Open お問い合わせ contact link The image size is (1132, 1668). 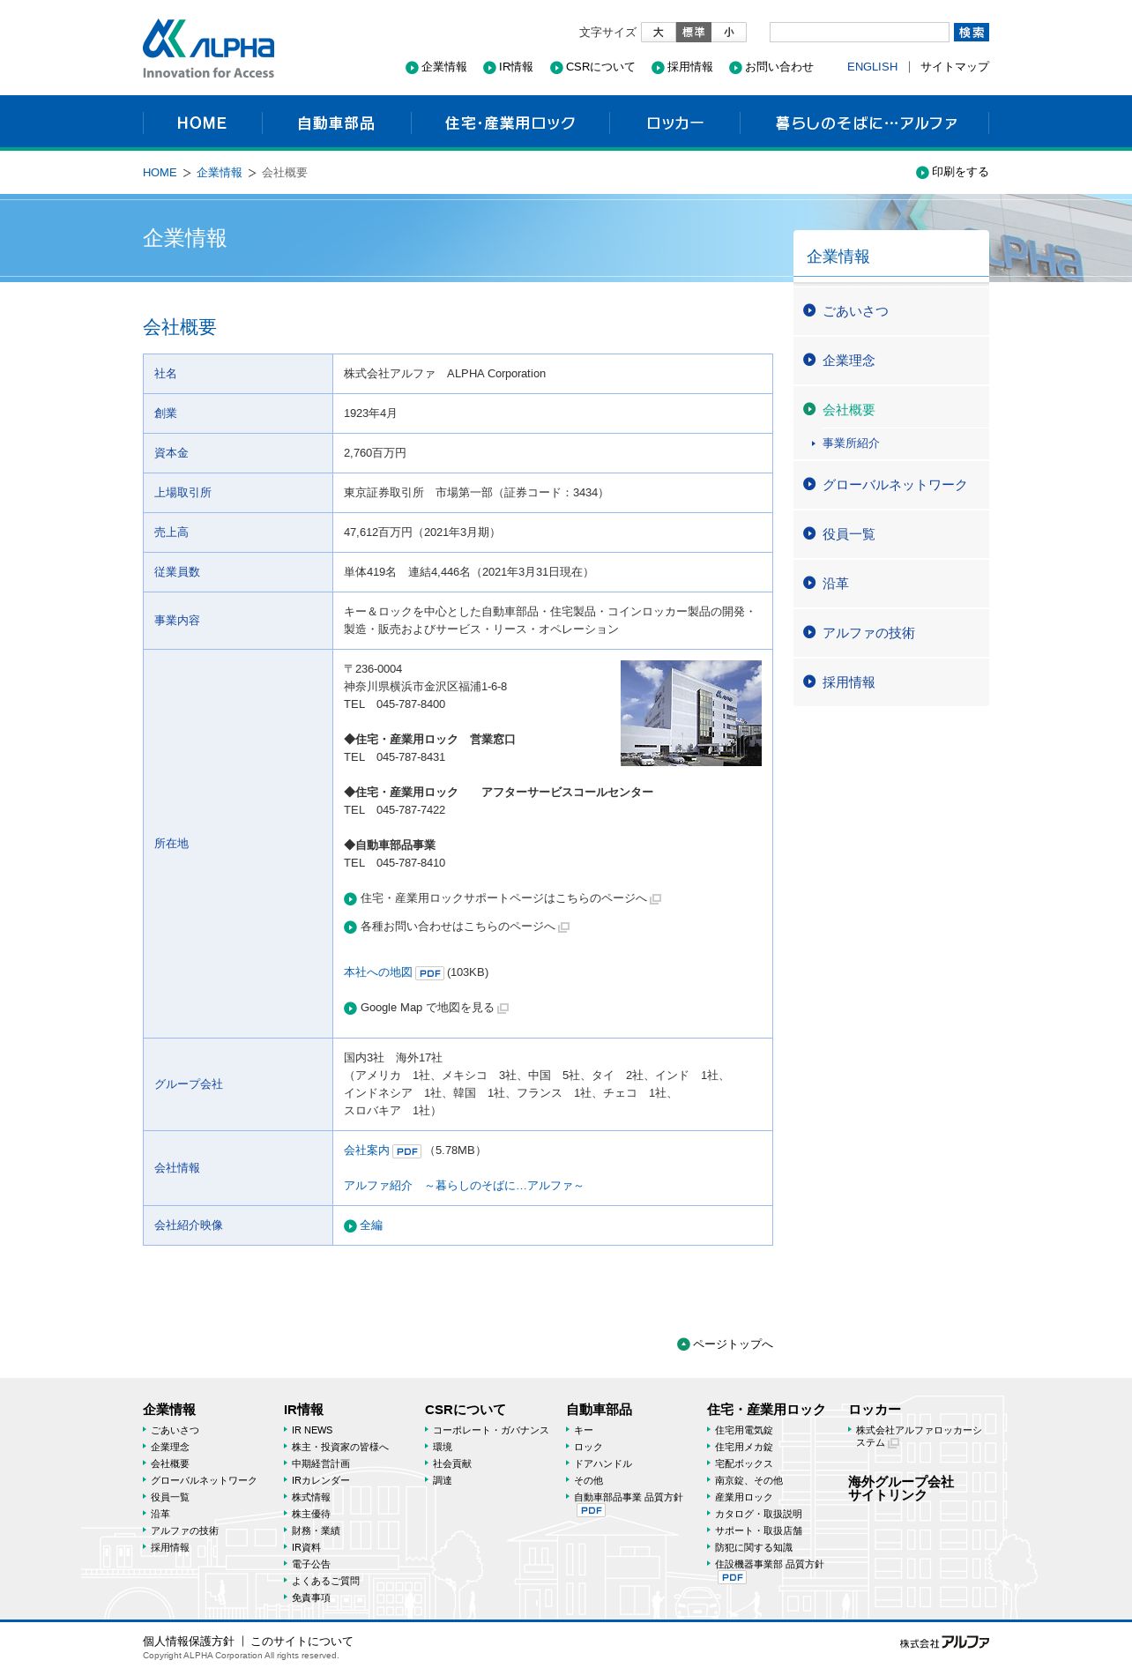[771, 67]
